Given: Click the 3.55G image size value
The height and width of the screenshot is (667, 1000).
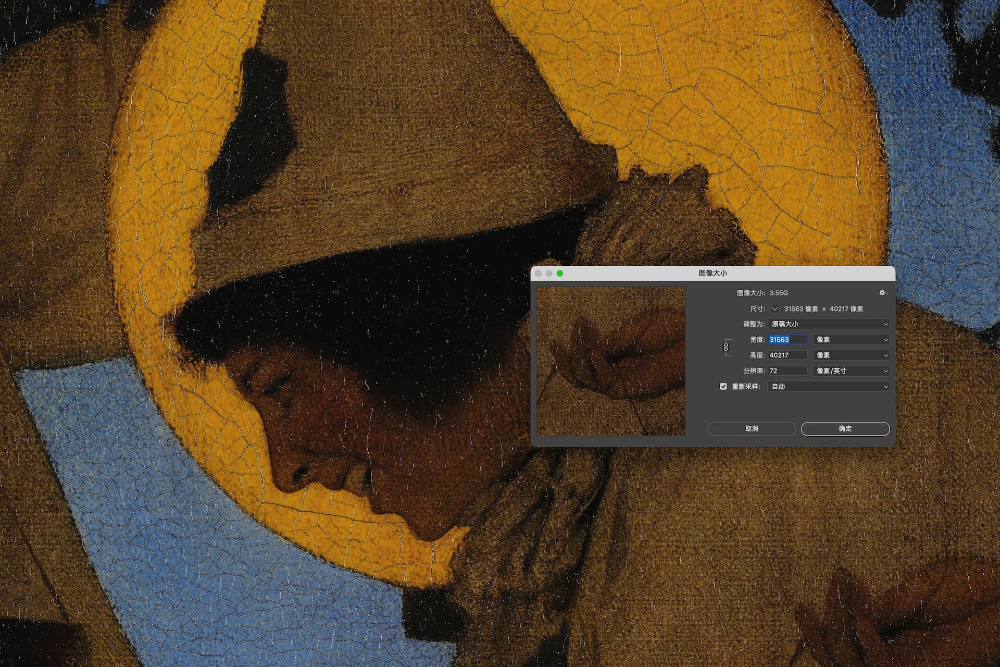Looking at the screenshot, I should click(779, 293).
